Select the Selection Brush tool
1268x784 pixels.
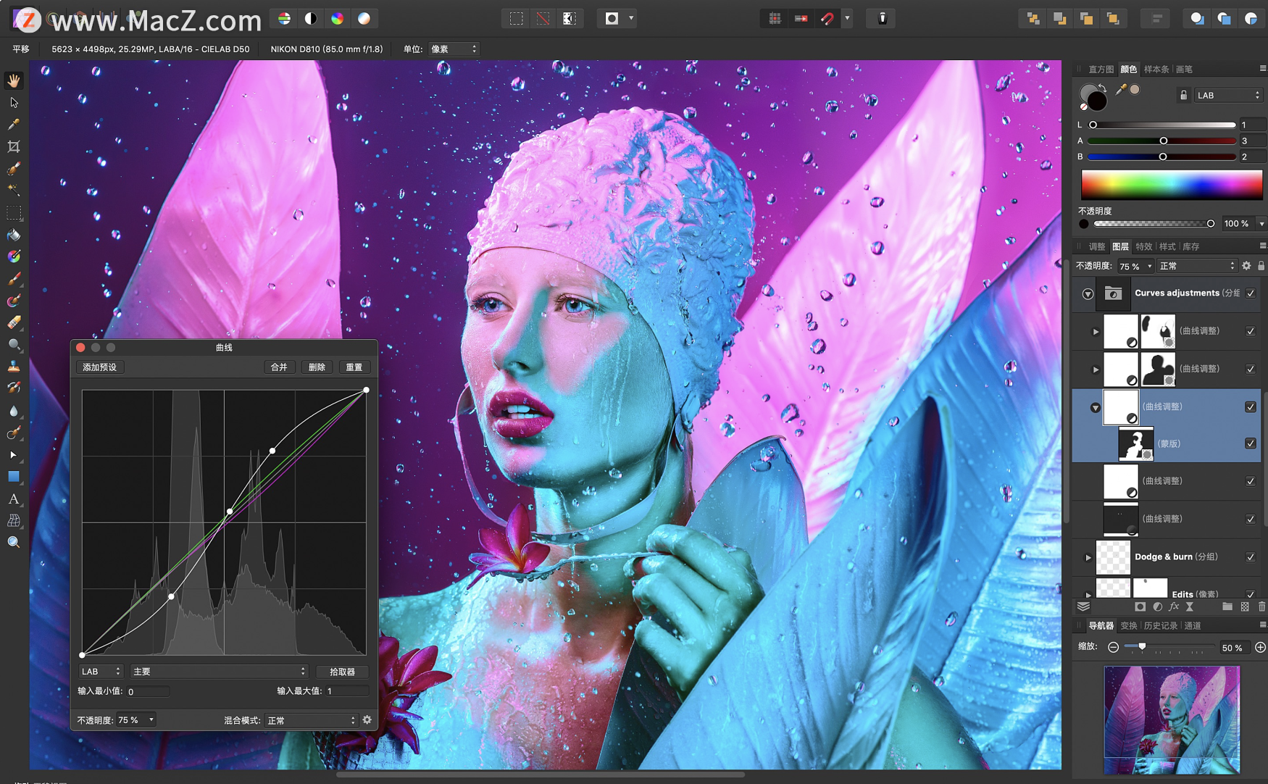[x=14, y=169]
